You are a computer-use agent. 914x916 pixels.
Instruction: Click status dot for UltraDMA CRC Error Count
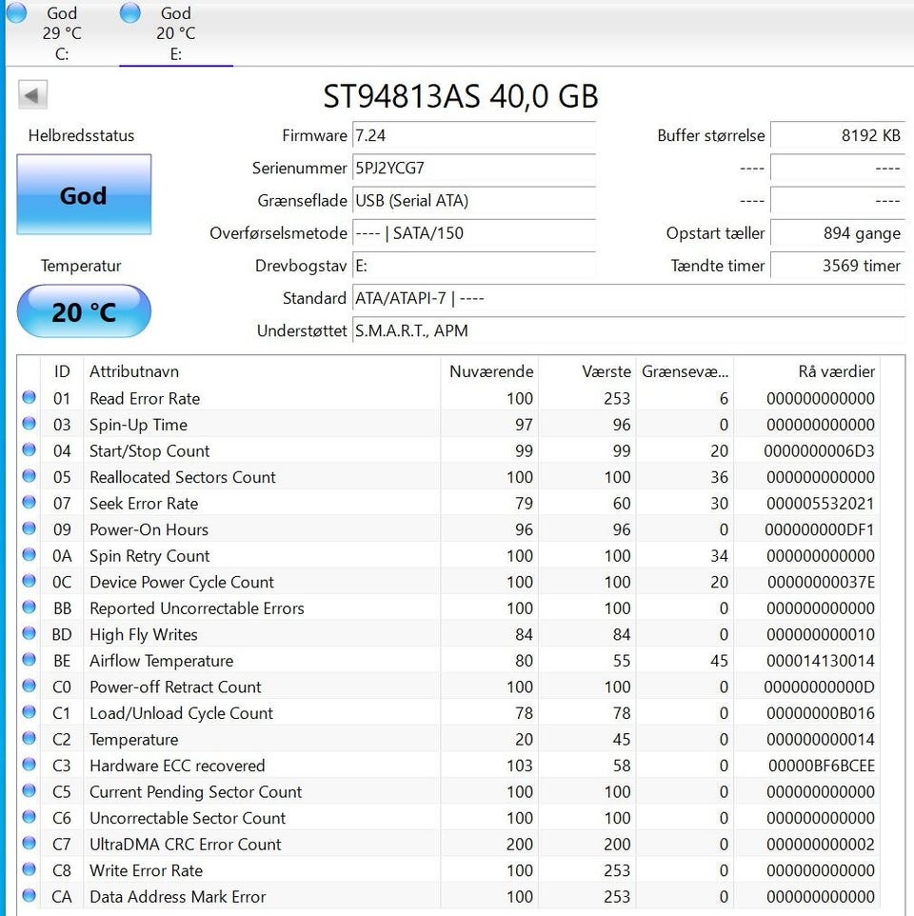29,844
